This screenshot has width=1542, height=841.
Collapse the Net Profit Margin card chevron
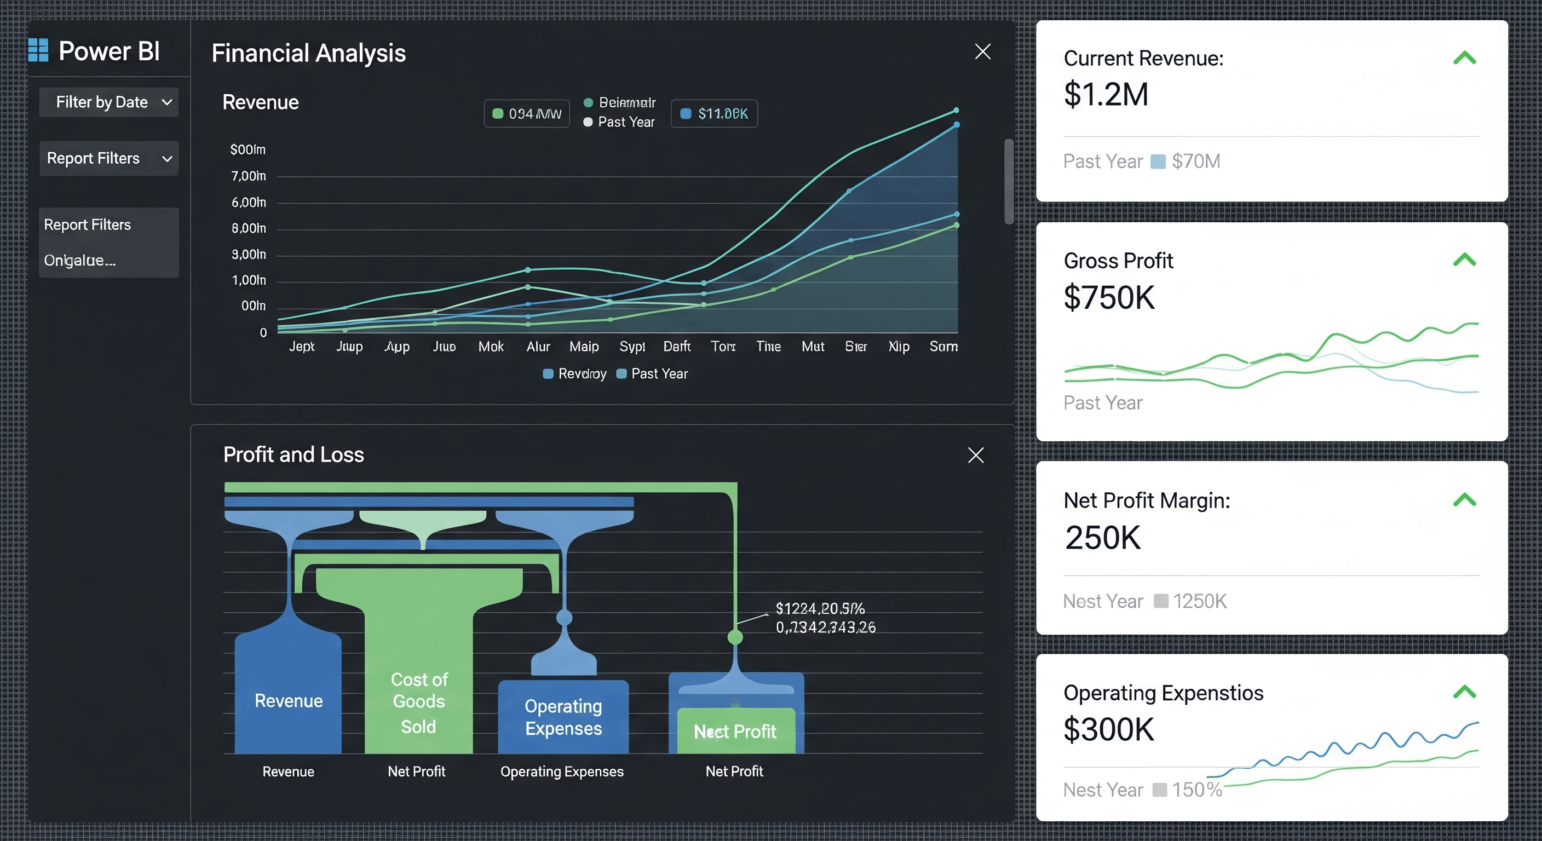coord(1464,499)
